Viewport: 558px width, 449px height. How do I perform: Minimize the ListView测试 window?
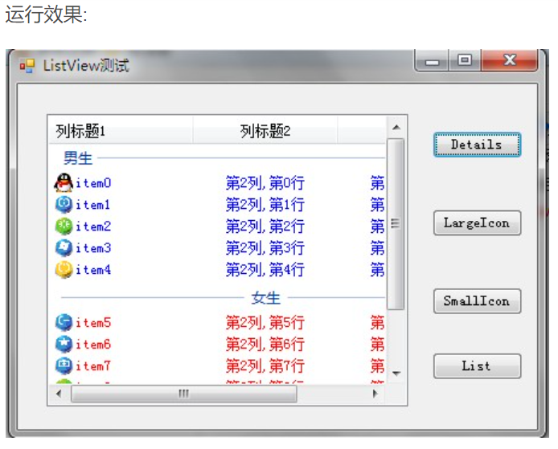pos(432,61)
